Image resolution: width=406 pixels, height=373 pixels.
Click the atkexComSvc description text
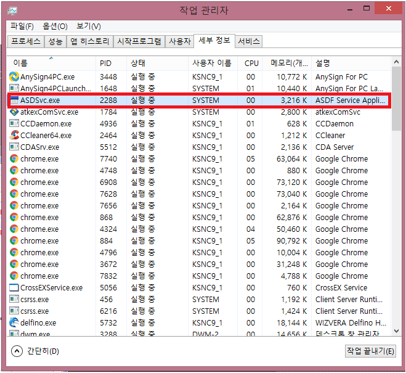tap(338, 112)
